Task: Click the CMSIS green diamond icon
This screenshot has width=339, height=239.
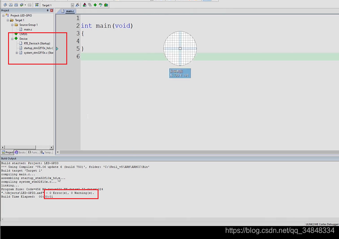Action: [x=16, y=34]
